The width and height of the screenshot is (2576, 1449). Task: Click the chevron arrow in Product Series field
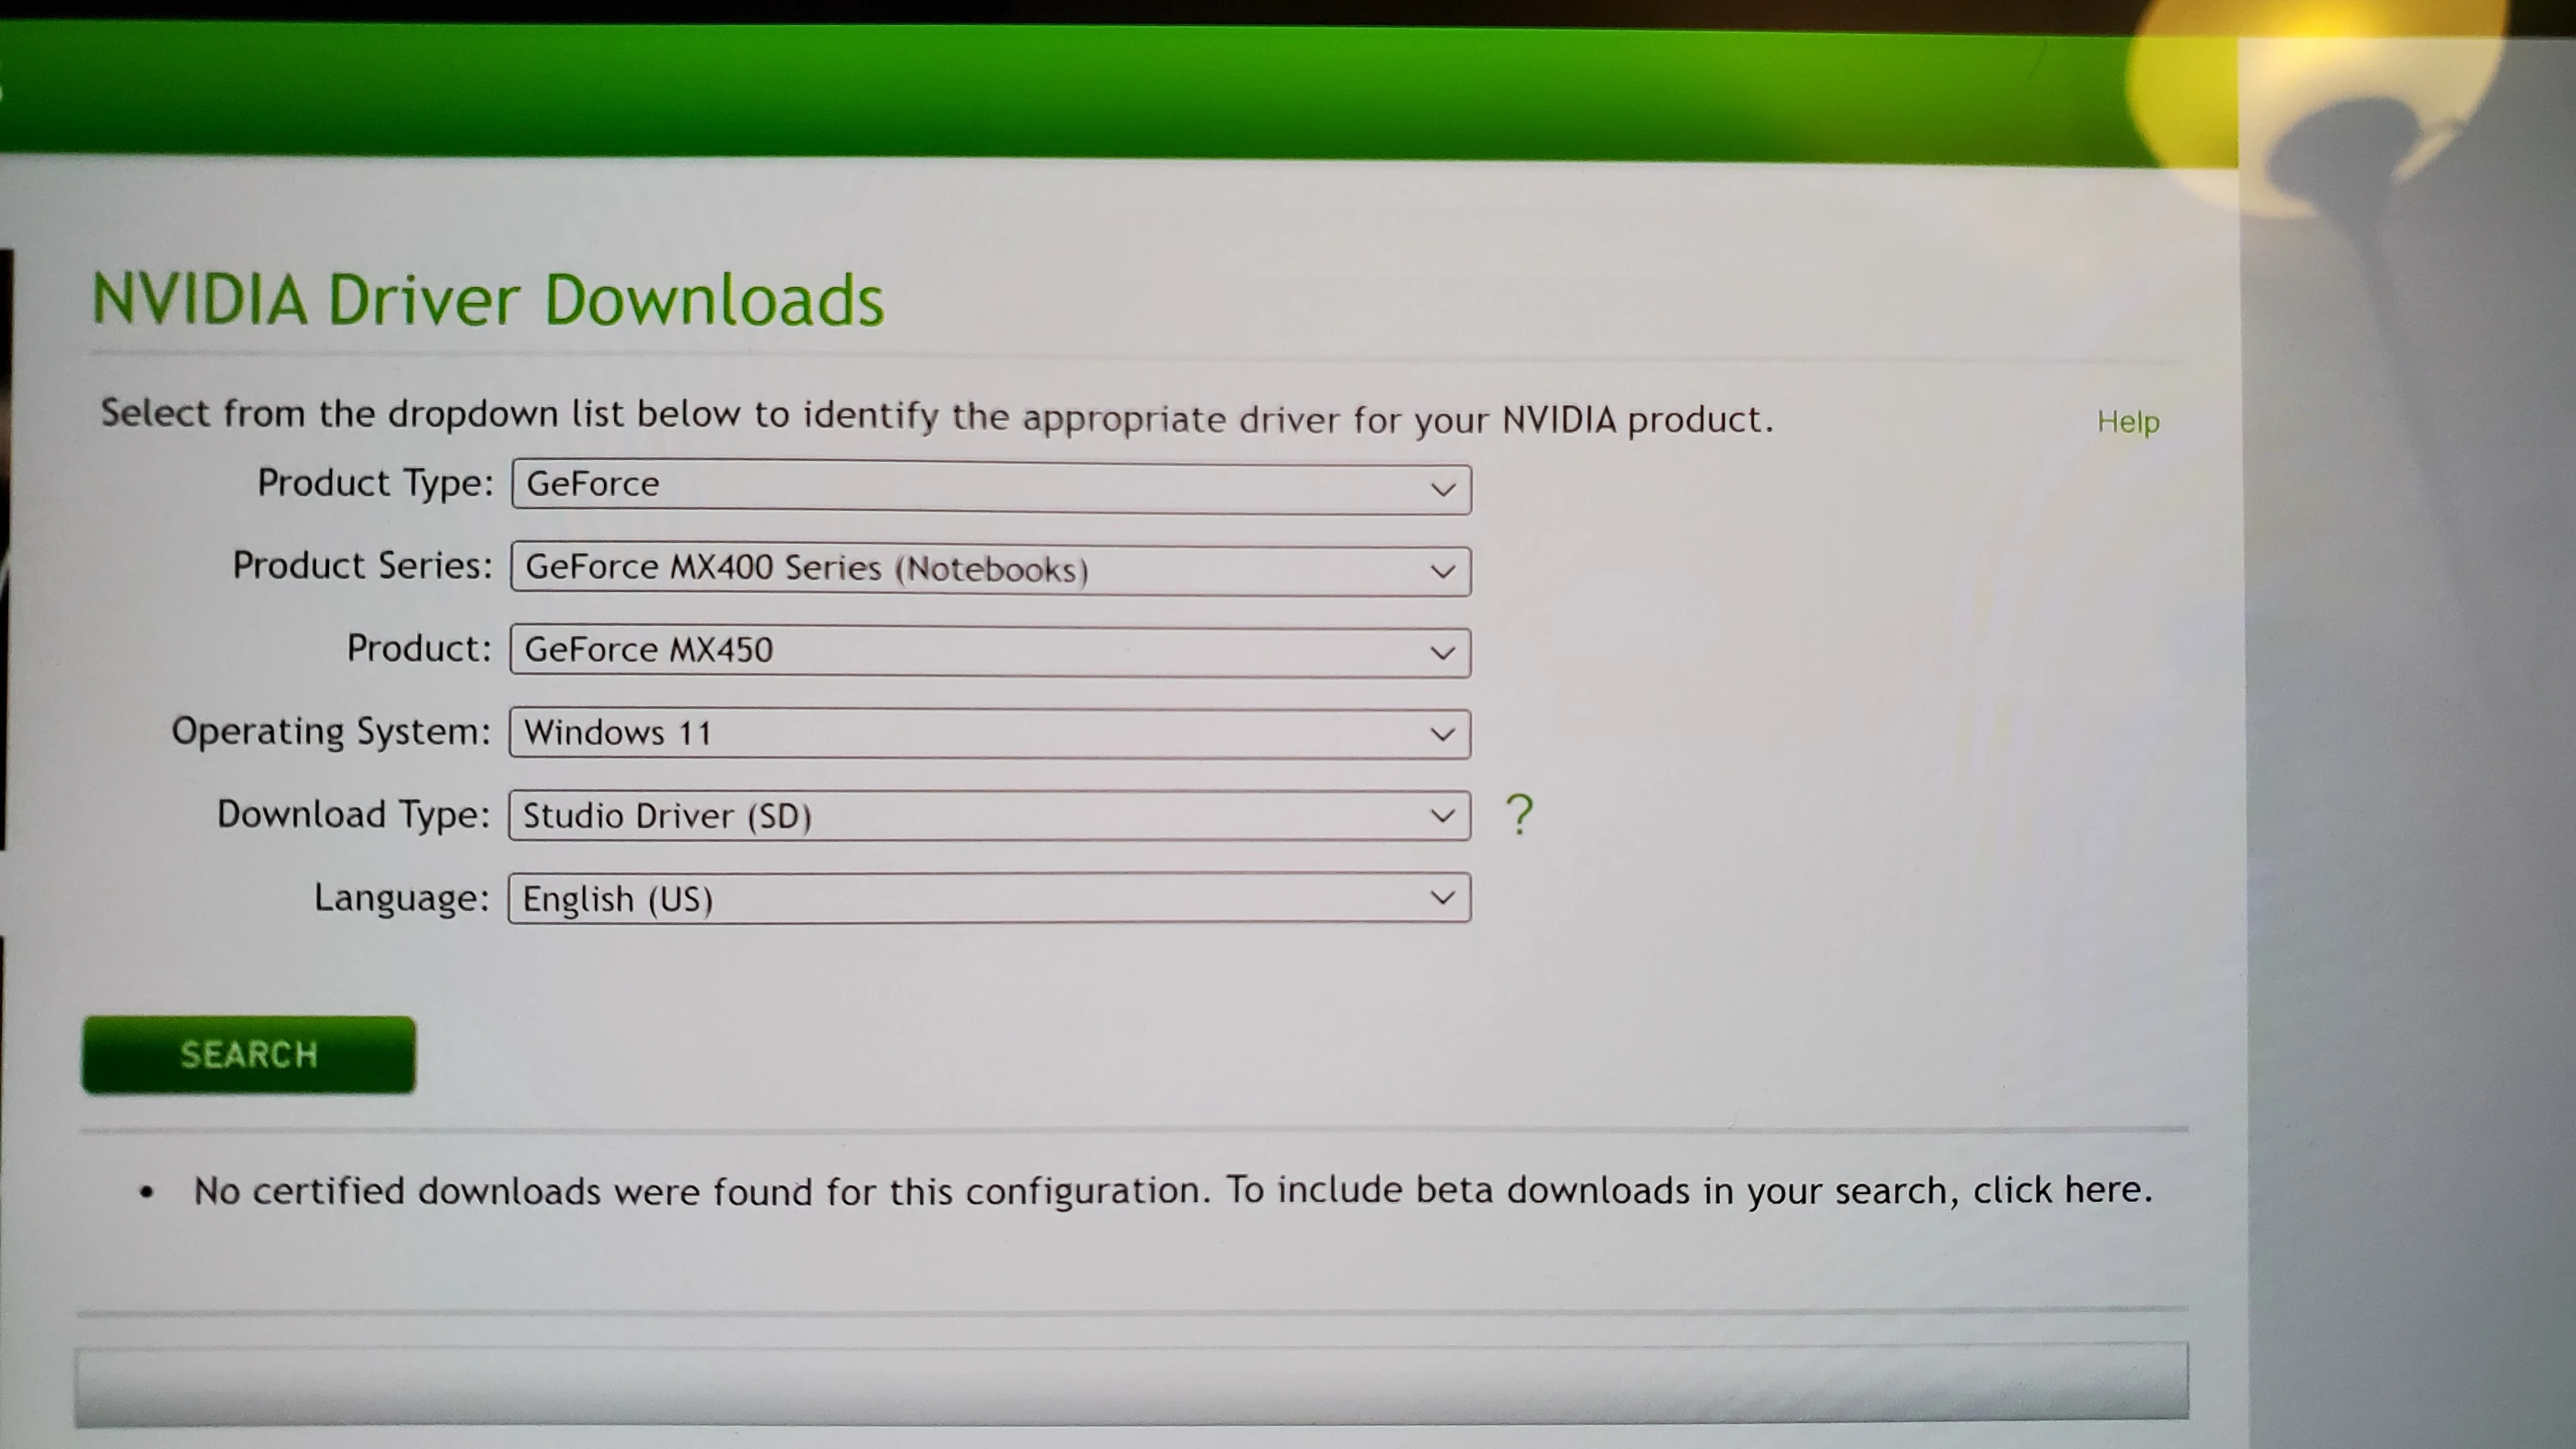pos(1442,572)
